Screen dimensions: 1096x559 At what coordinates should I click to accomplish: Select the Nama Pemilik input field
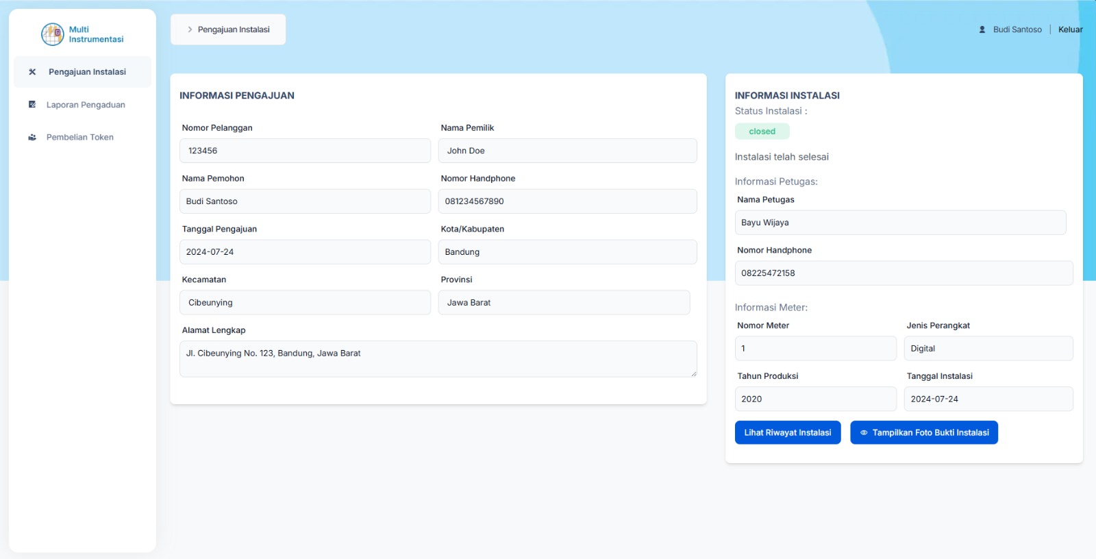567,151
